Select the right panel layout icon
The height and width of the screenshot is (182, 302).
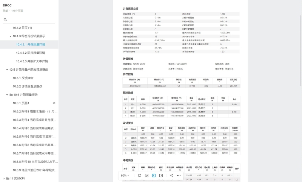point(161,176)
